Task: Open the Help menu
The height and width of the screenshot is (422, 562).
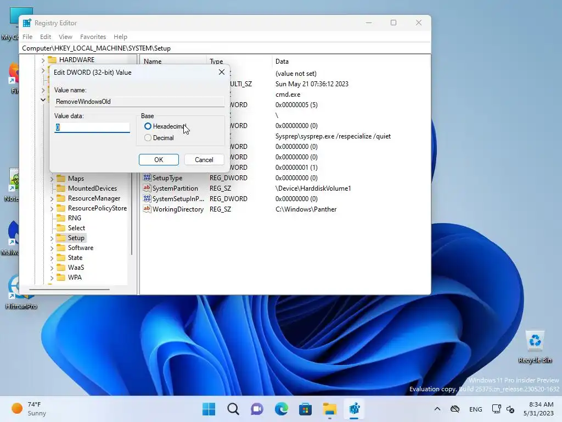Action: (120, 37)
